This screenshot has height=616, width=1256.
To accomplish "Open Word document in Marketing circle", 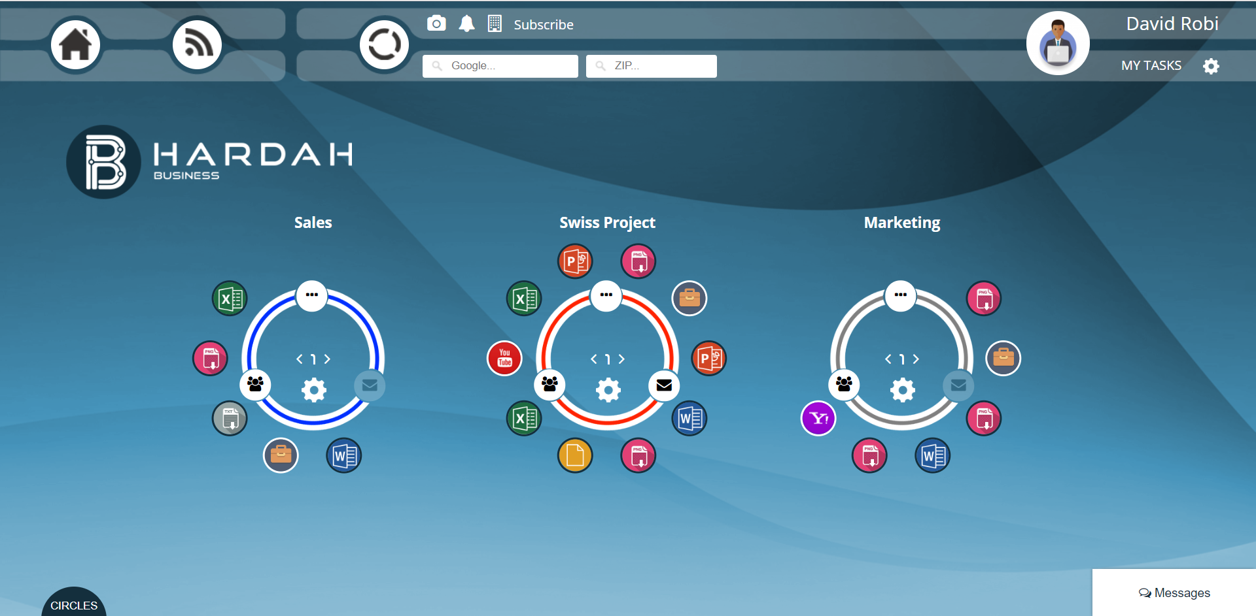I will pyautogui.click(x=932, y=455).
